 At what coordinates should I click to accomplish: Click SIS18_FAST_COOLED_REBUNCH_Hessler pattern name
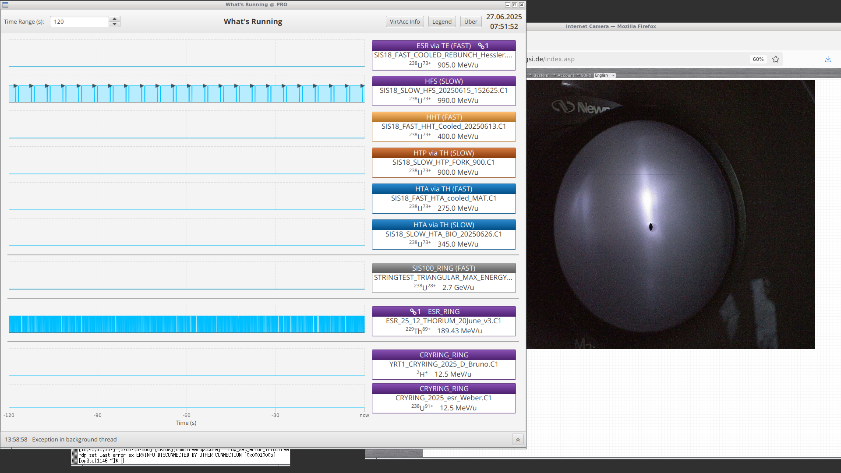[443, 55]
